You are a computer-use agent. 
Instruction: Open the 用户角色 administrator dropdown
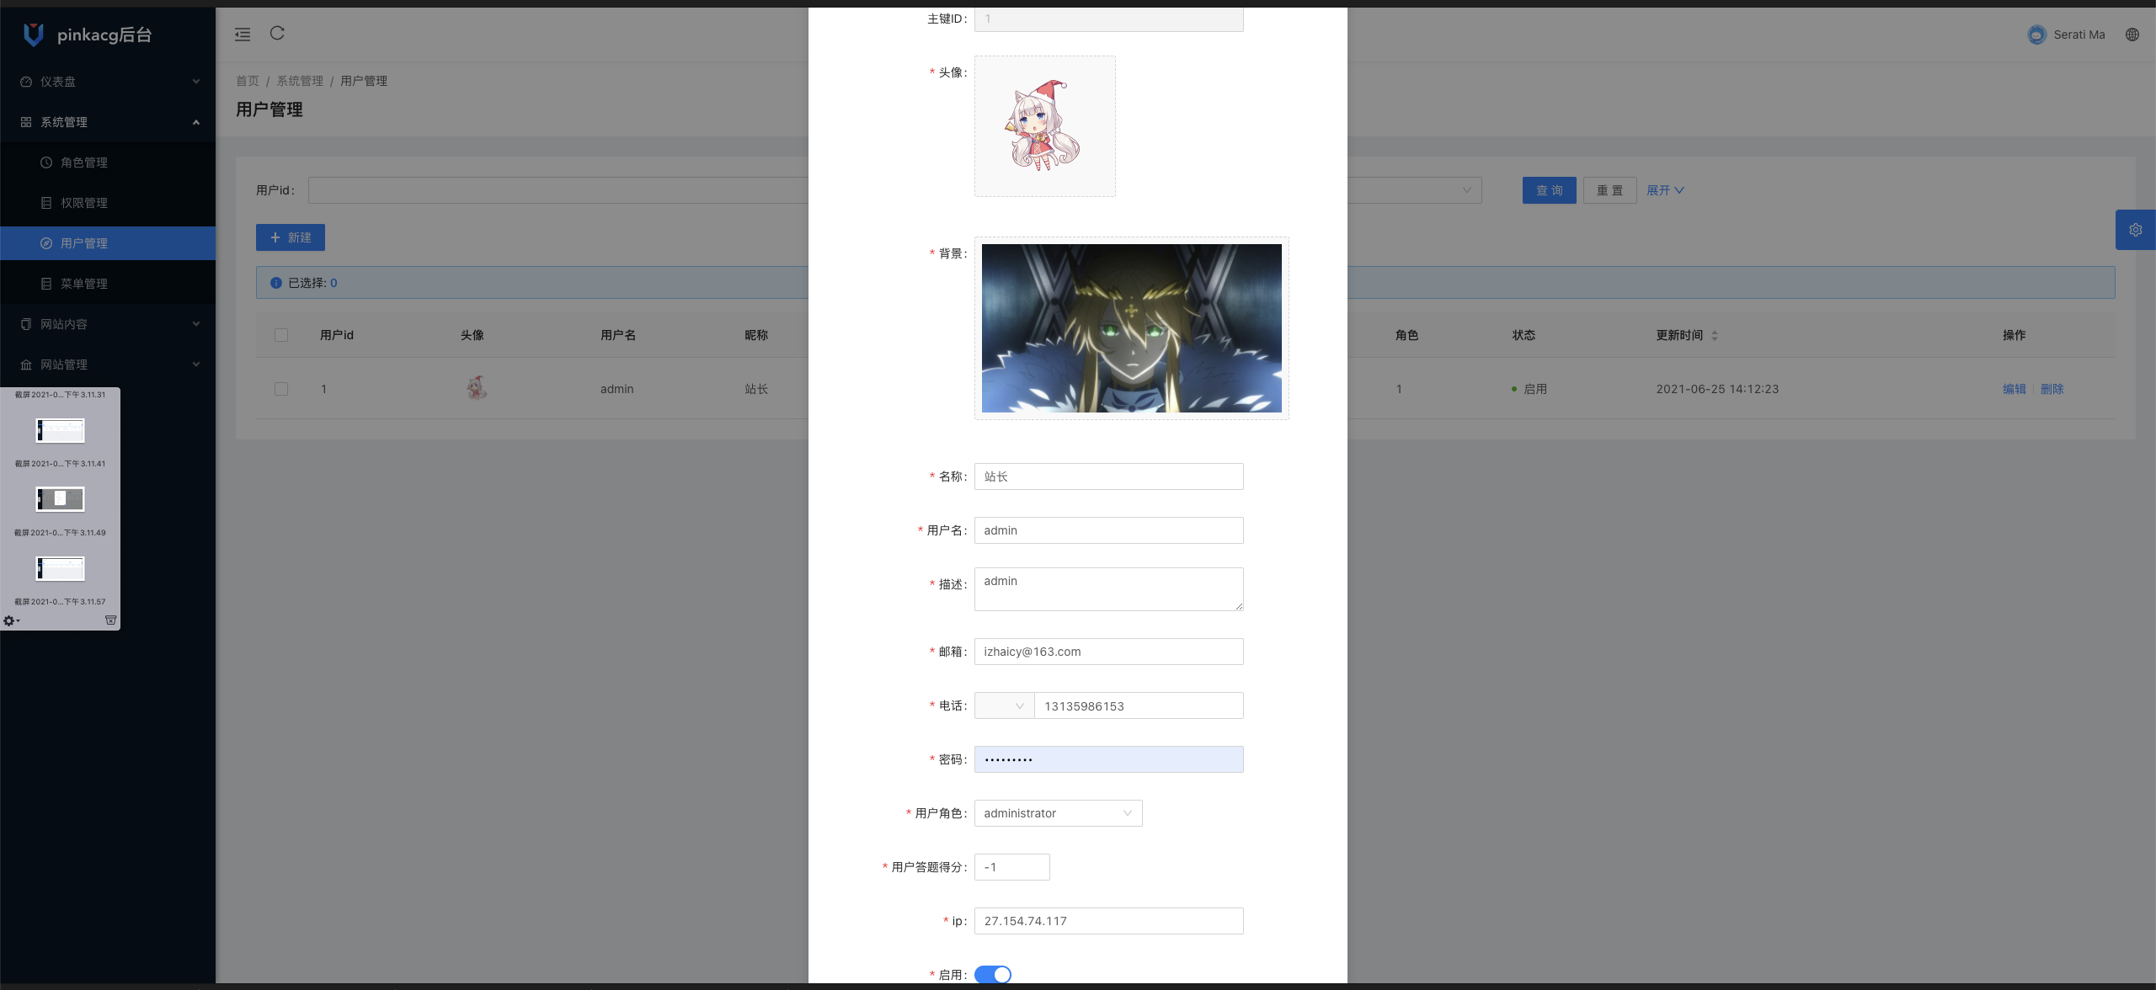[x=1058, y=813]
